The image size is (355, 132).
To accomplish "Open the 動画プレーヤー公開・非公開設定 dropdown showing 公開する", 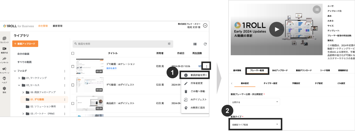I will [x=255, y=102].
